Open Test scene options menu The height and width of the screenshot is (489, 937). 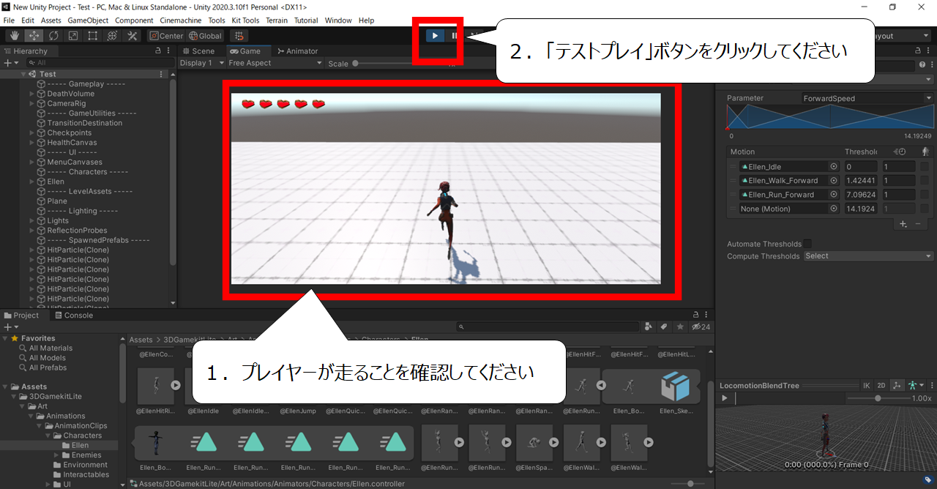tap(161, 74)
